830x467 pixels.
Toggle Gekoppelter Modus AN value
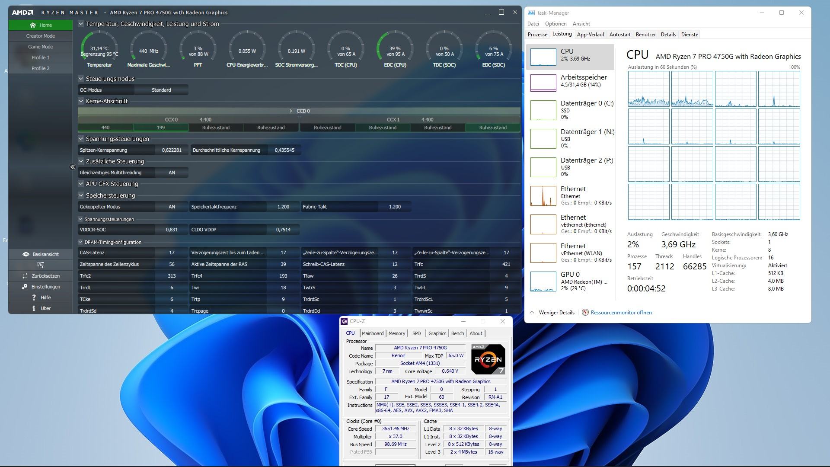[172, 207]
